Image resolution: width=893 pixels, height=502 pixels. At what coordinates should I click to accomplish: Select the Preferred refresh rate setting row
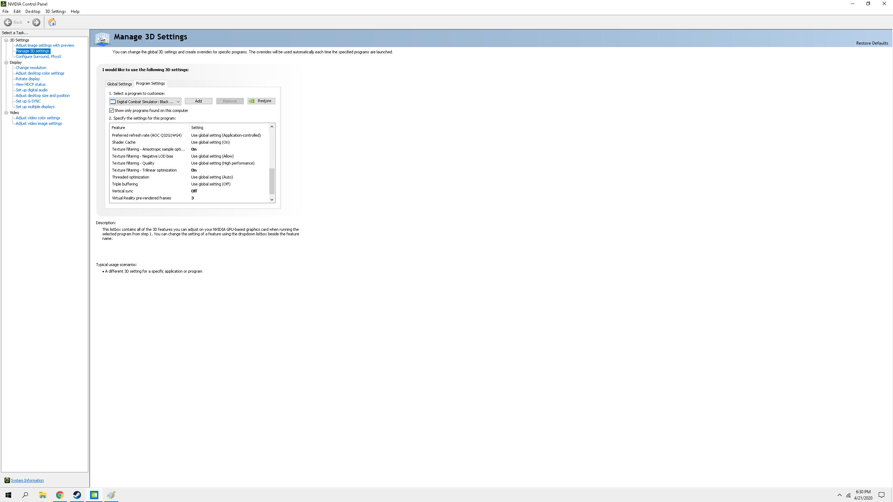coord(189,135)
